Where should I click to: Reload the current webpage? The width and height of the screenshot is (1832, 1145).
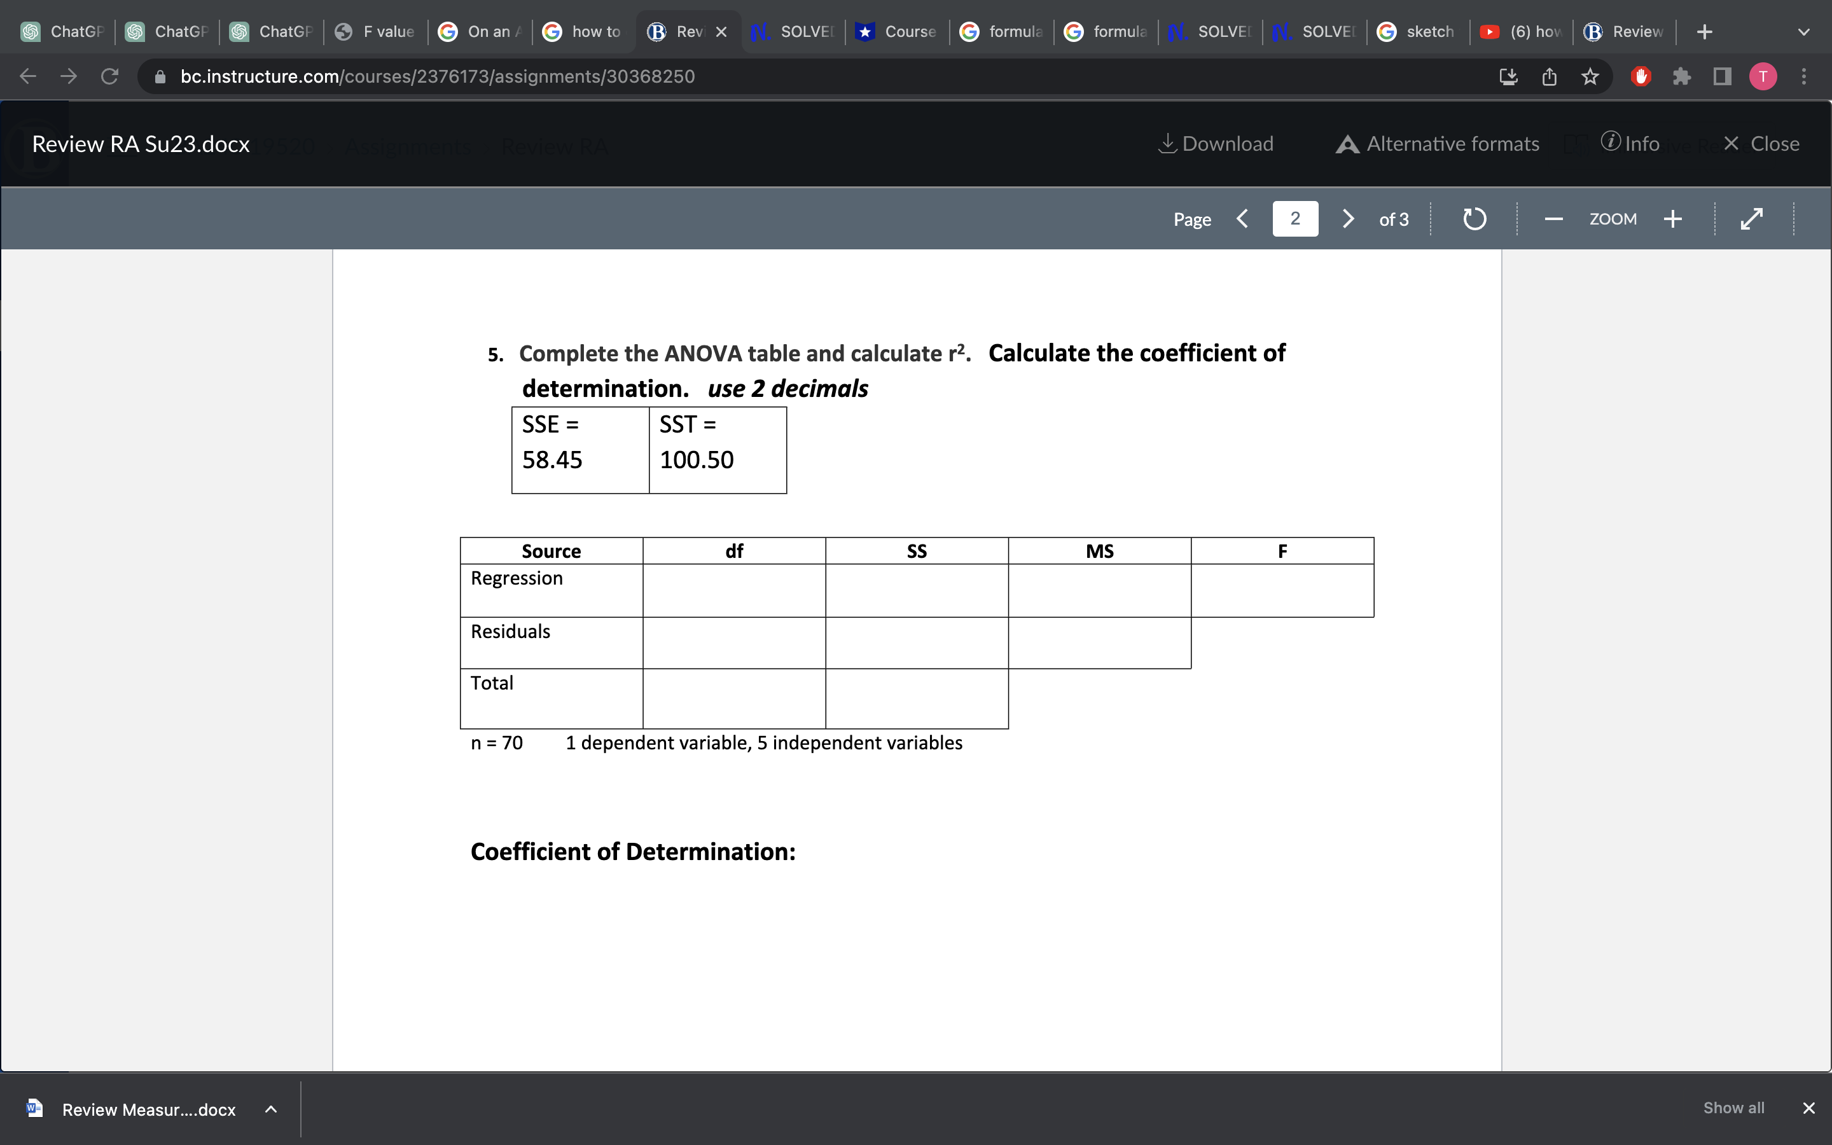click(109, 76)
